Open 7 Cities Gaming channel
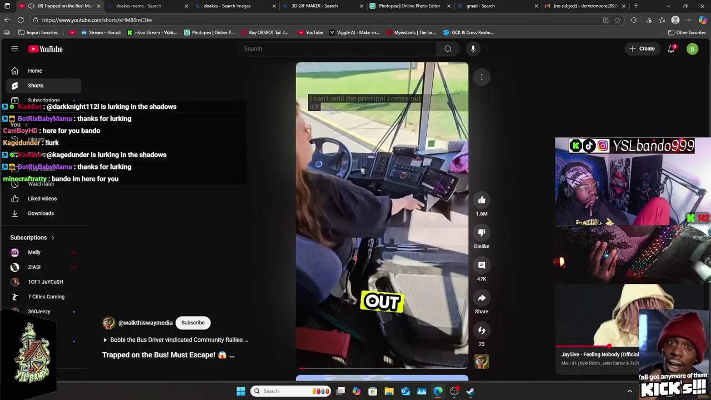 pos(43,297)
